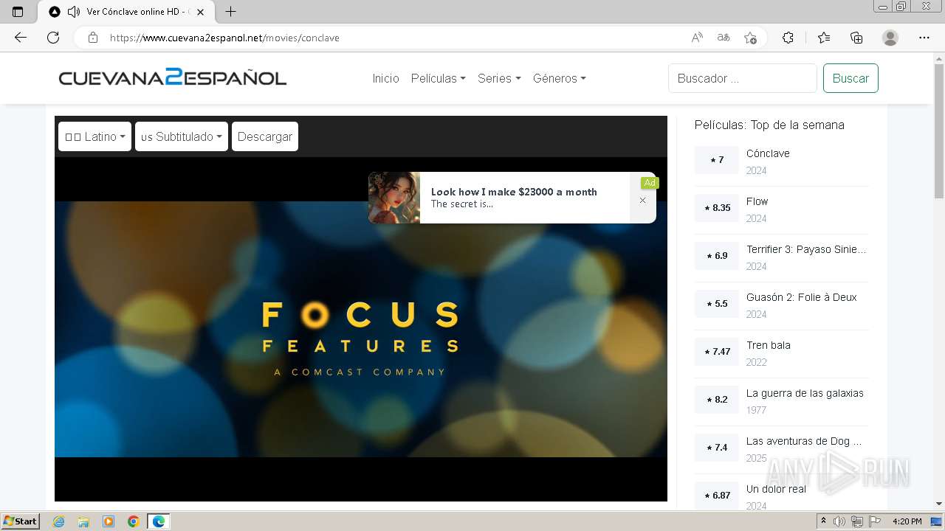
Task: Launch media player from taskbar
Action: 109,521
